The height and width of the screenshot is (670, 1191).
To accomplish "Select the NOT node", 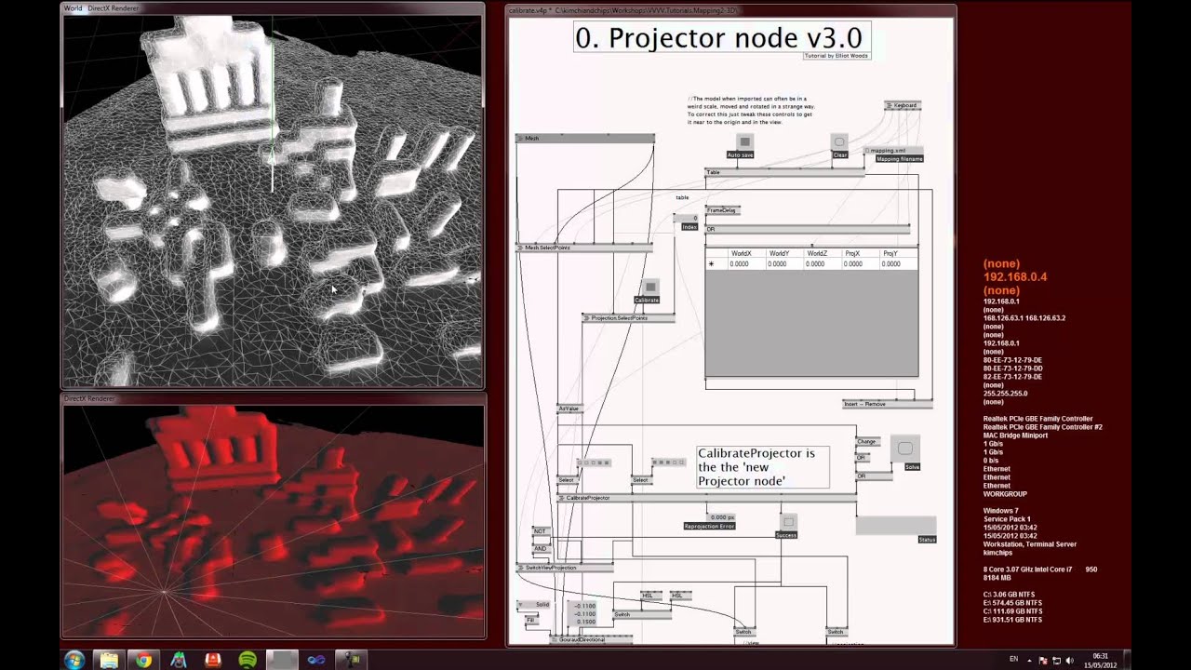I will pyautogui.click(x=540, y=531).
